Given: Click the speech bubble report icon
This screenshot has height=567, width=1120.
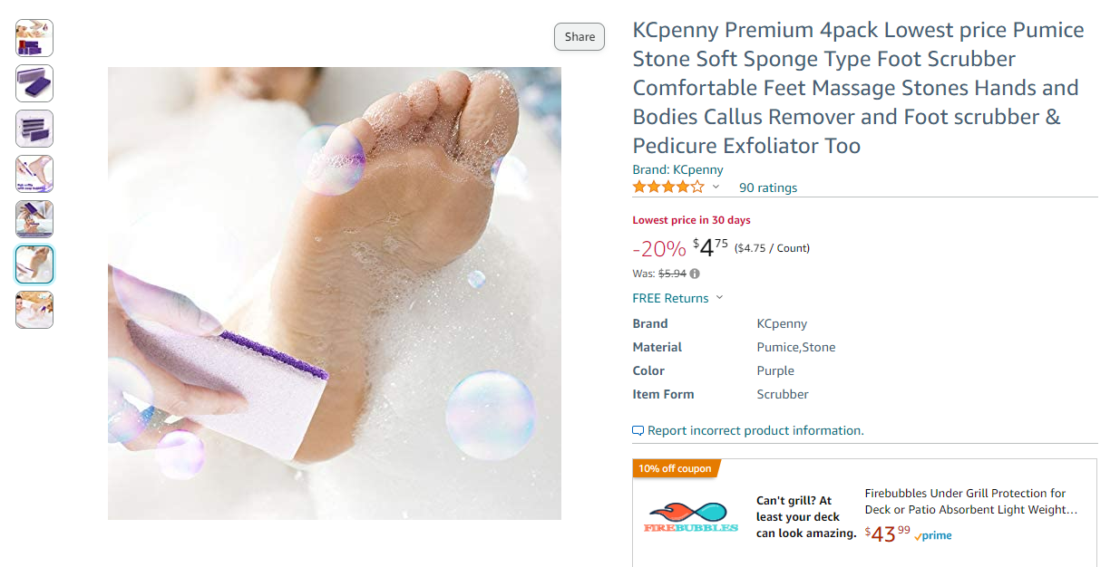Looking at the screenshot, I should click(638, 431).
